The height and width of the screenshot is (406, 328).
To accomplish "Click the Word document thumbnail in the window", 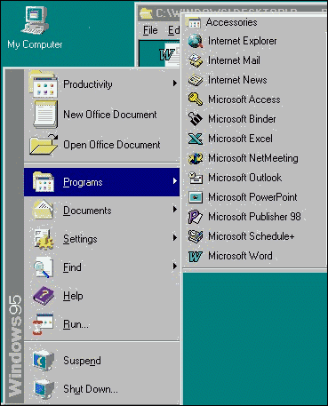I will pyautogui.click(x=170, y=55).
